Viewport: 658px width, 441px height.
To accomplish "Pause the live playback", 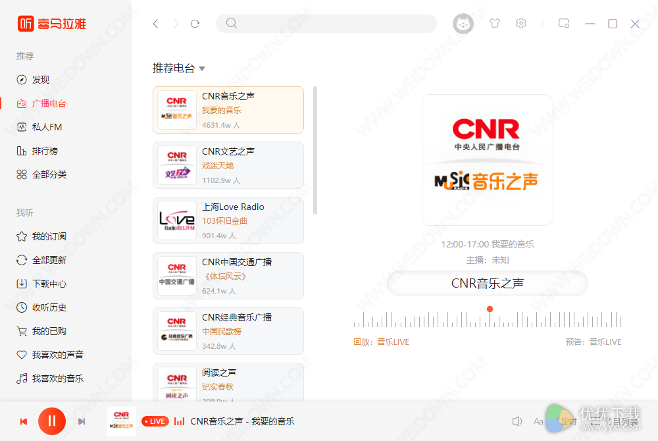I will click(x=52, y=421).
